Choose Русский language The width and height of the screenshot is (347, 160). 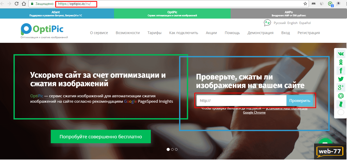point(280,23)
